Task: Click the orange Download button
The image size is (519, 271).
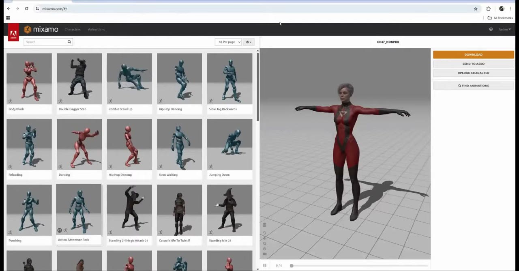Action: [473, 55]
